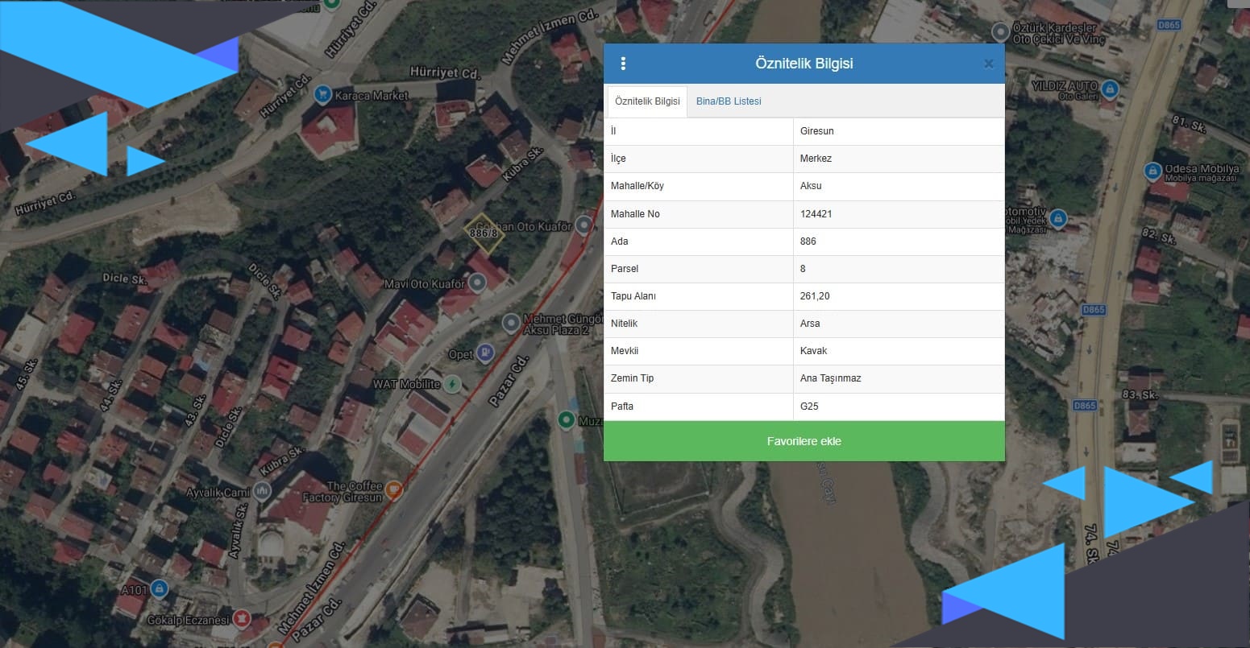Screen dimensions: 1250x648
Task: Switch to the Bina/BB Listesi tab
Action: point(729,101)
